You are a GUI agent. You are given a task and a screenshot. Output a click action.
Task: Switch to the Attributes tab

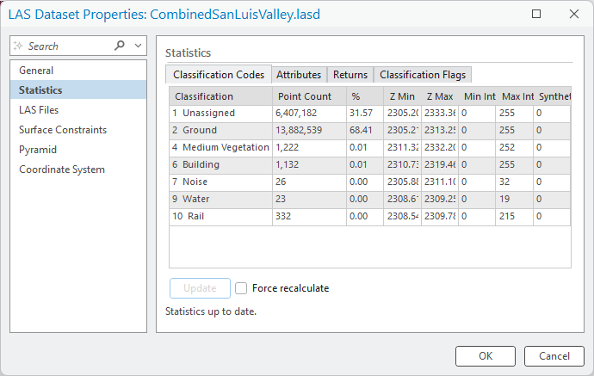[299, 75]
